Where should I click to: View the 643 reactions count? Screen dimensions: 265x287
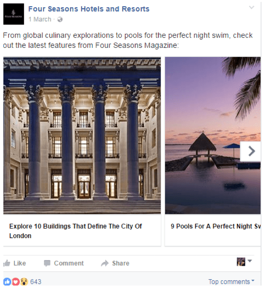[36, 282]
